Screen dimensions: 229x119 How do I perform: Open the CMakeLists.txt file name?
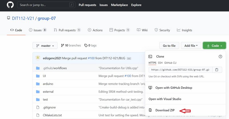coord(52,115)
